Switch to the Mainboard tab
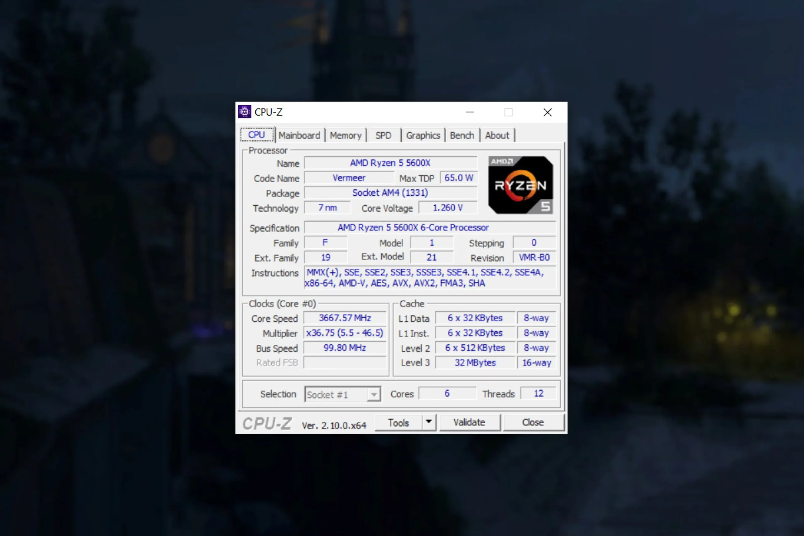Screen dimensions: 804x536 (299, 135)
